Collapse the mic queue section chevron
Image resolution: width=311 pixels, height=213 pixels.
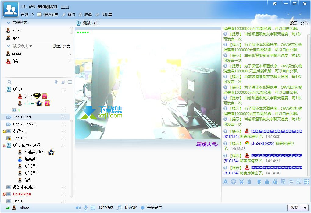click(x=8, y=46)
